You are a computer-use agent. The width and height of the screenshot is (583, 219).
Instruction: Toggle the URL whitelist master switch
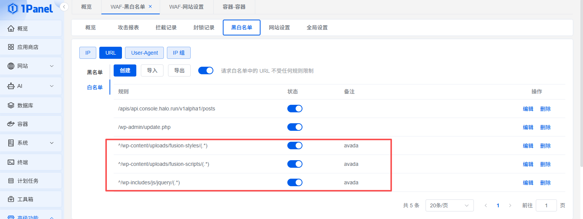point(206,70)
